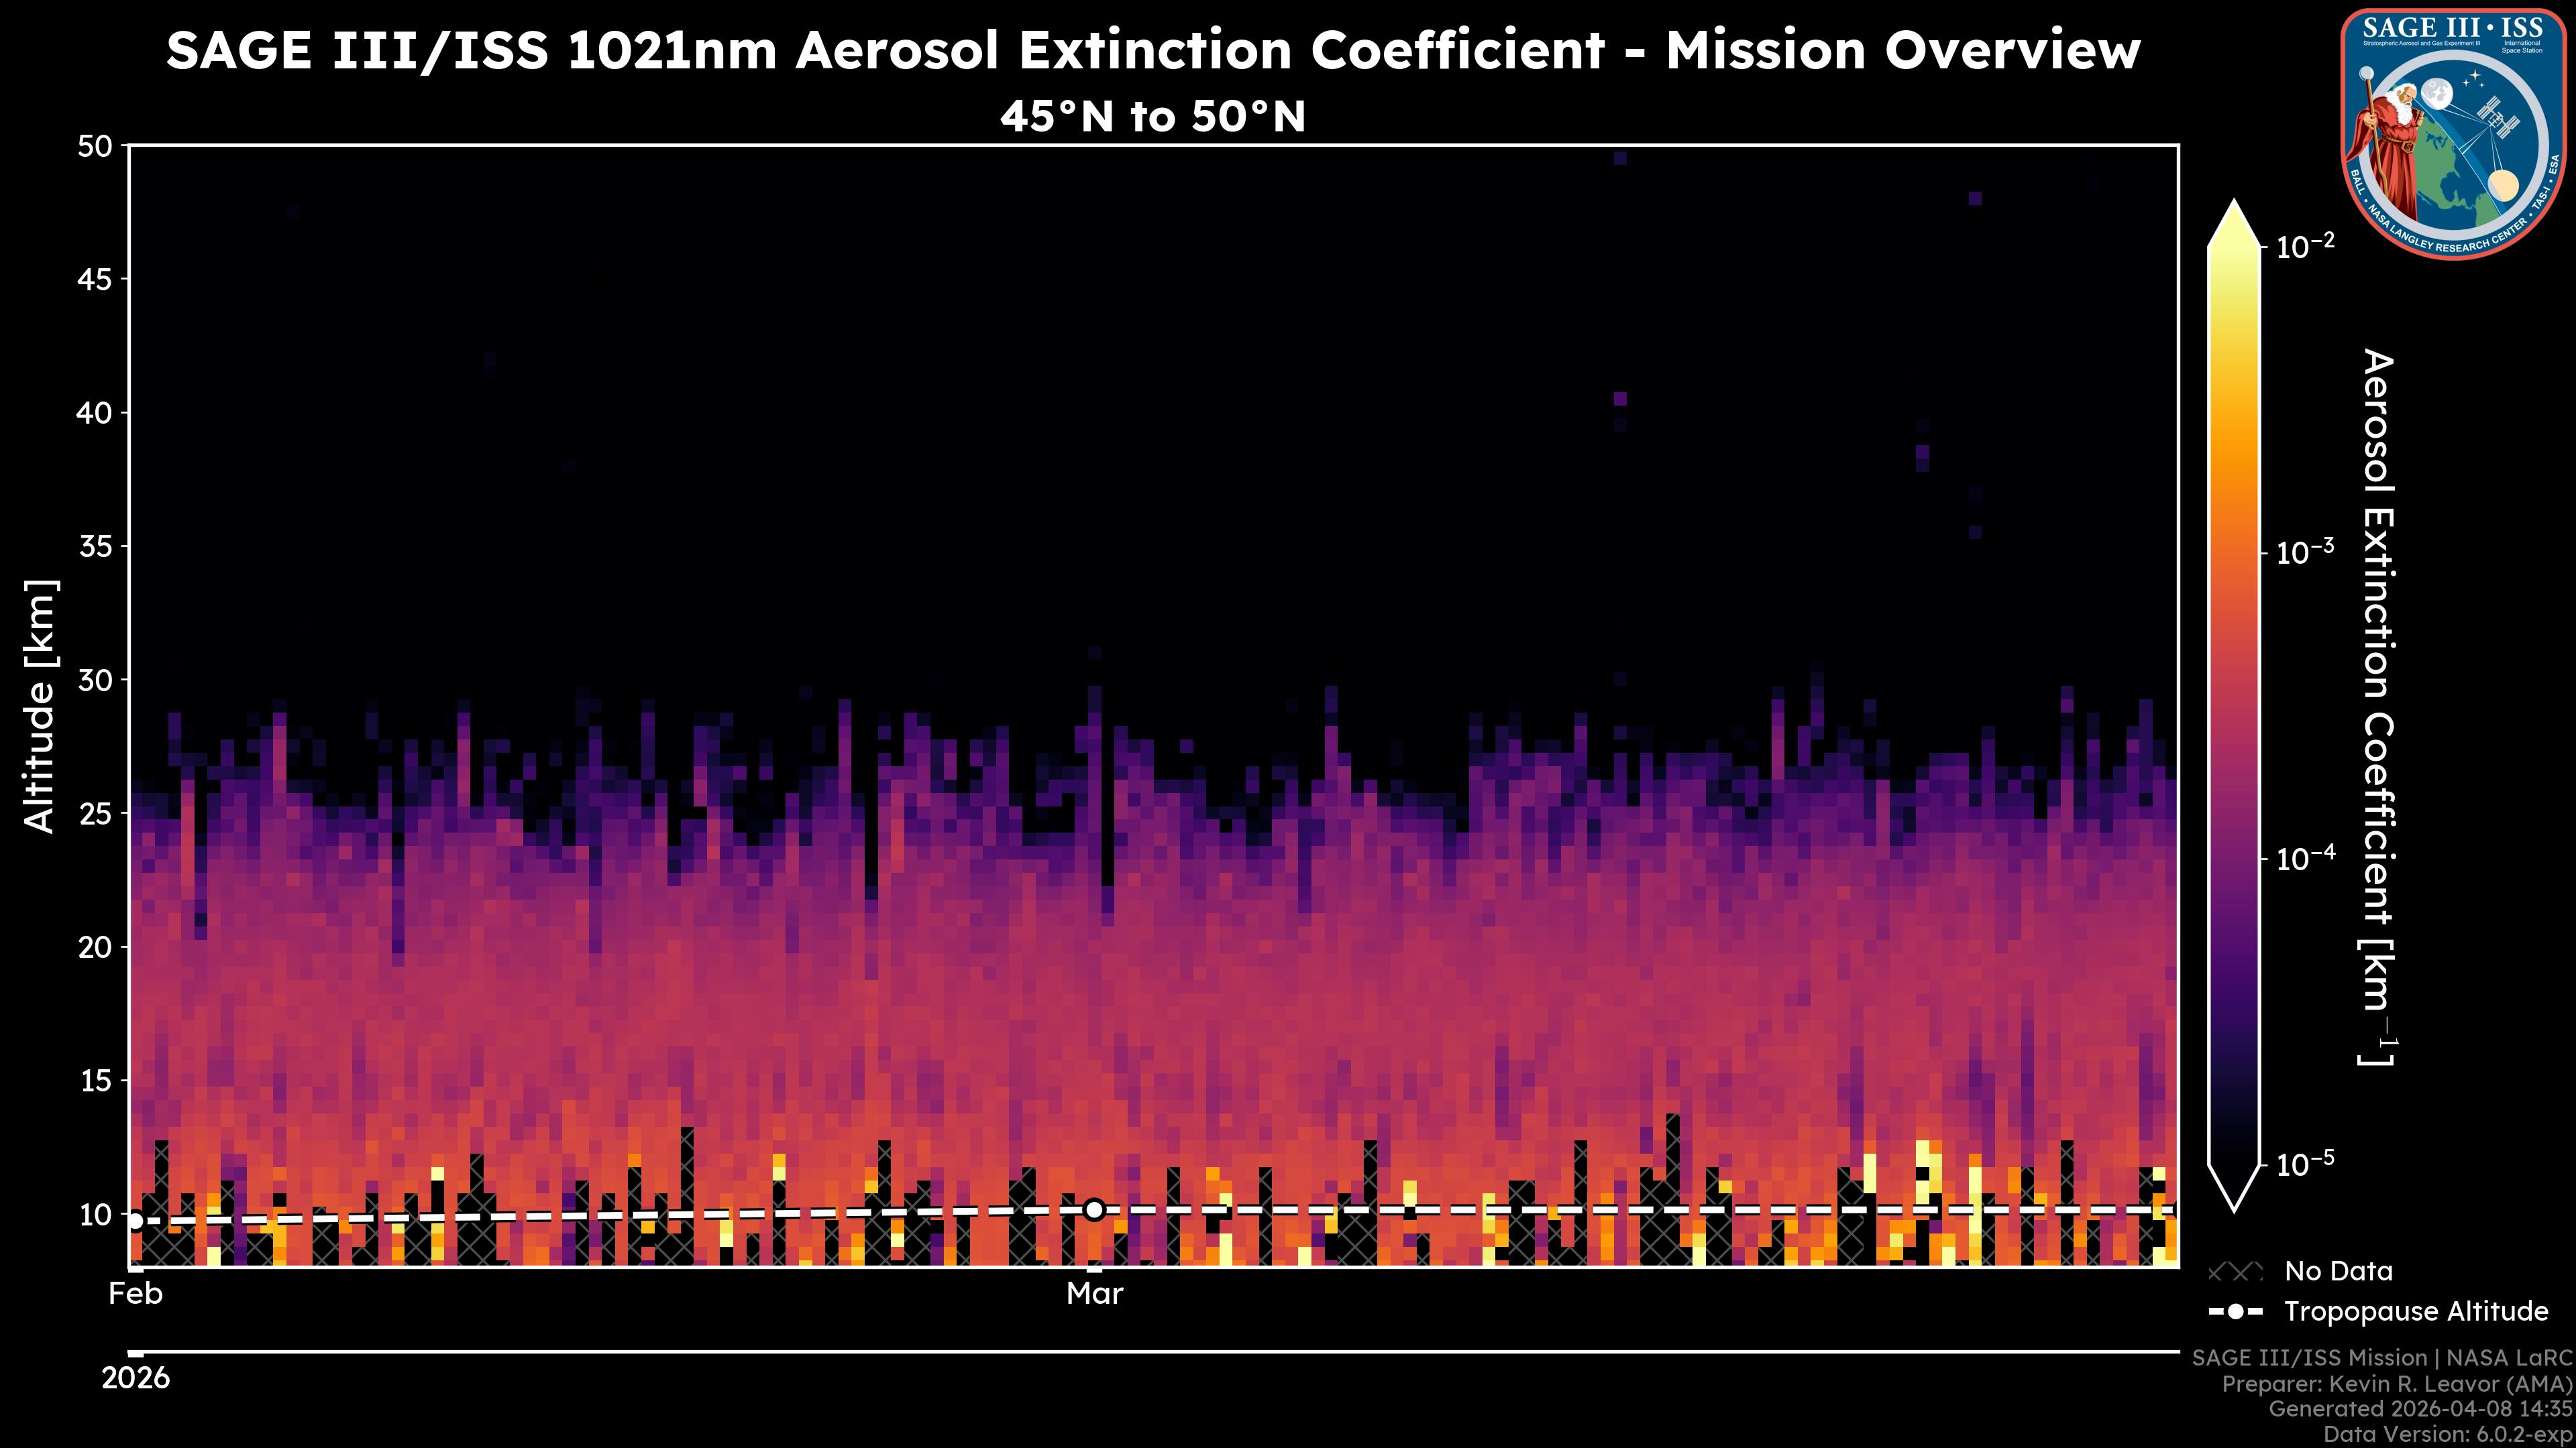2576x1448 pixels.
Task: Click the tropopause marker at Mar
Action: click(x=1094, y=1210)
